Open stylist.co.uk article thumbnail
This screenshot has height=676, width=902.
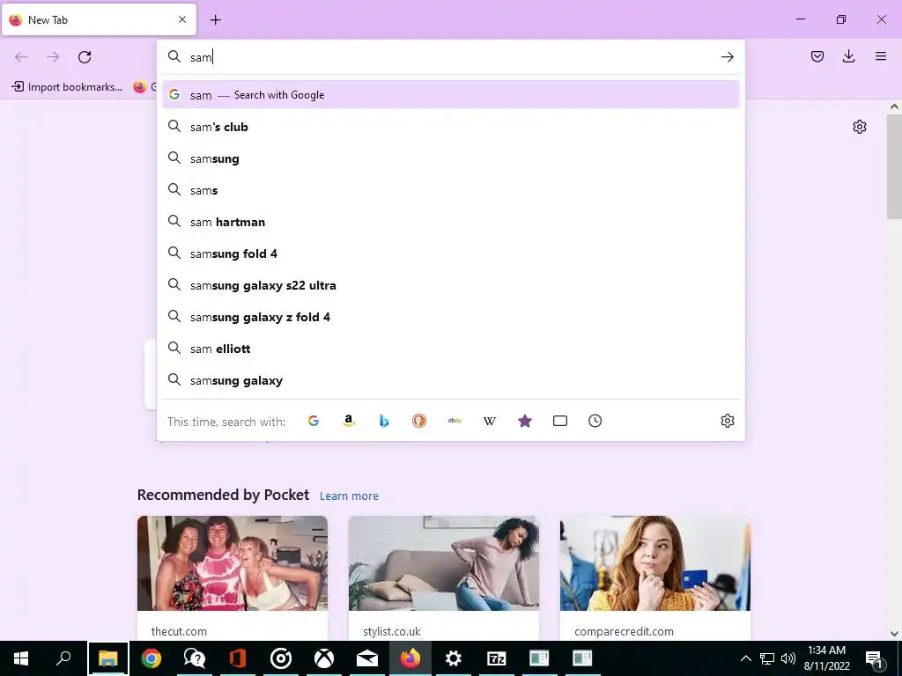444,562
